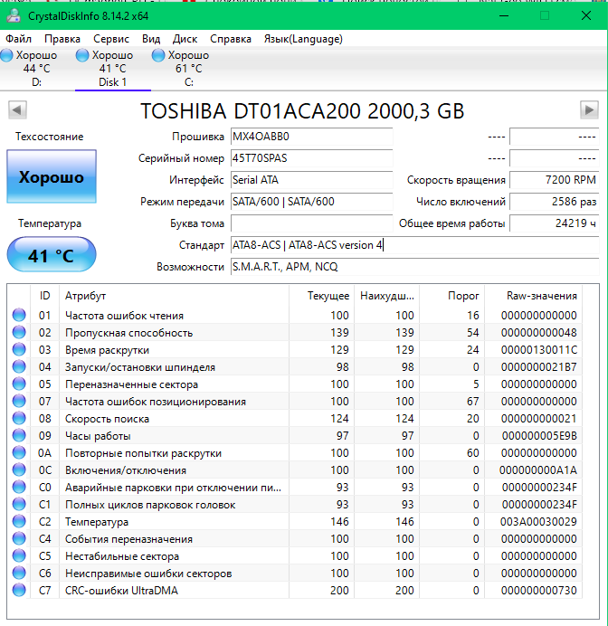Screen dimensions: 608x626
Task: Click raw value 00000130011C
Action: [x=539, y=350]
